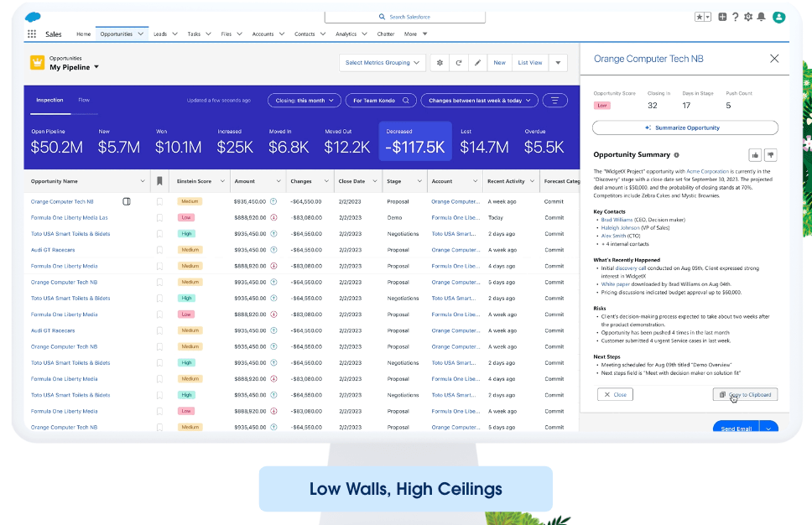Click the Close button in summary

coord(615,394)
